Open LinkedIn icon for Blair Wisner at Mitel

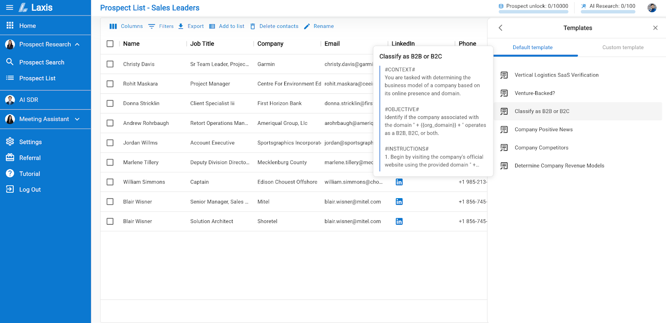(399, 201)
